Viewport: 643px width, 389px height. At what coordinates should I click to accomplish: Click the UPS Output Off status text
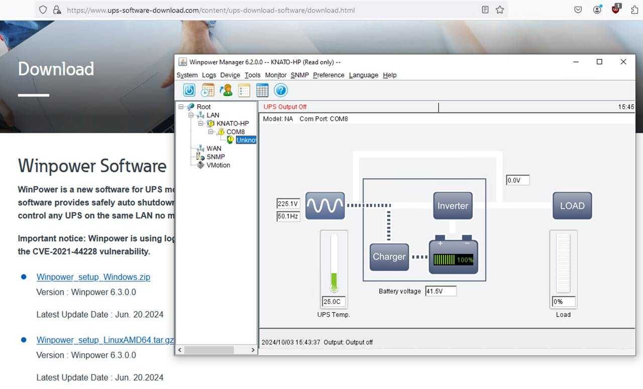point(285,107)
